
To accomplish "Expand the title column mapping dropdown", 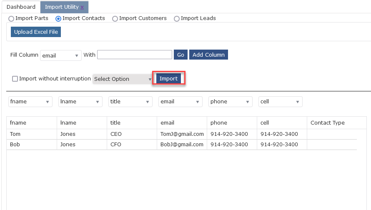I will click(x=130, y=102).
